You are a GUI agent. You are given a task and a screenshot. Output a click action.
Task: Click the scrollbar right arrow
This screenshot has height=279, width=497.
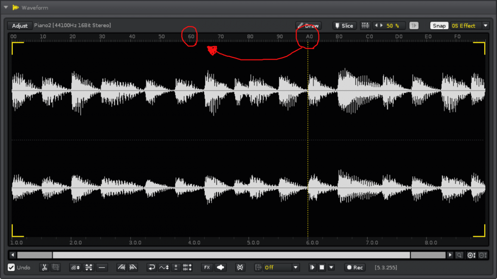pyautogui.click(x=450, y=255)
